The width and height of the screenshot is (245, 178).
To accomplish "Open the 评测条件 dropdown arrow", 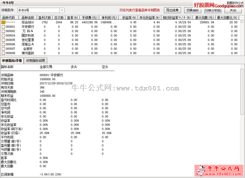I will (62, 10).
